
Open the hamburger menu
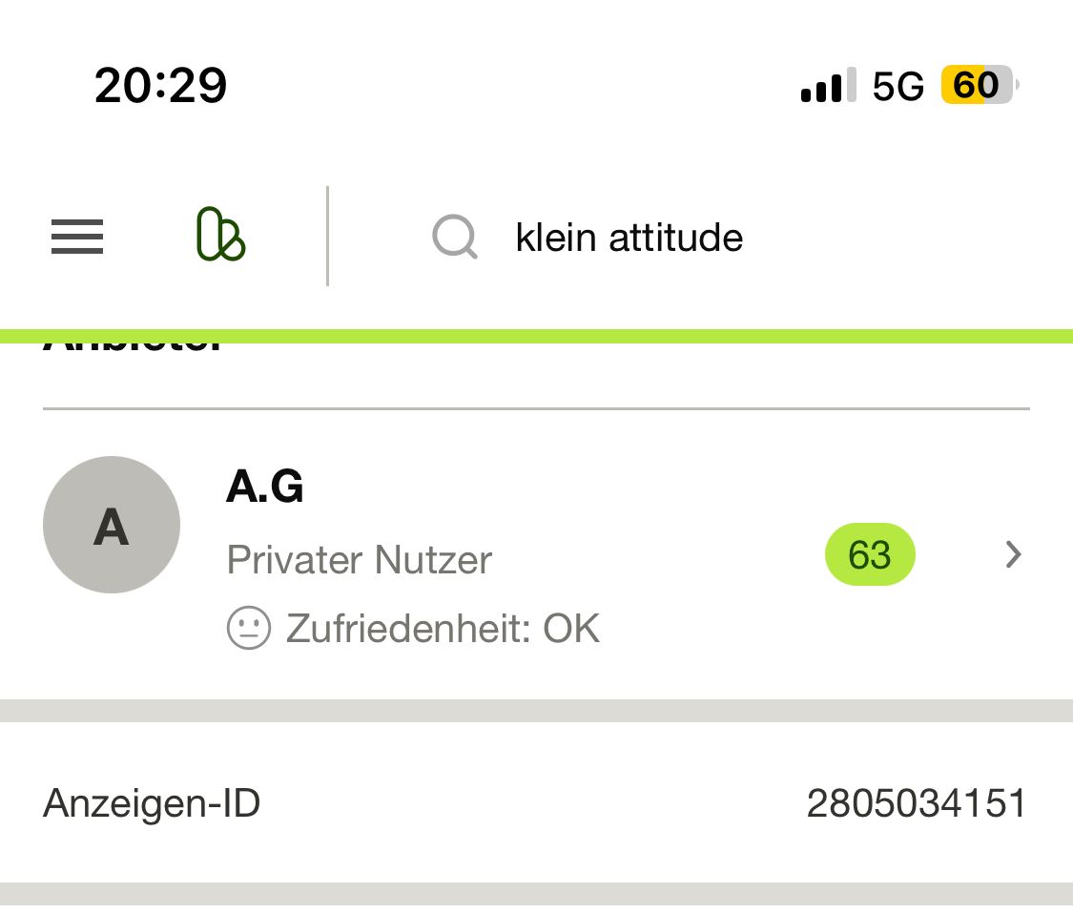(x=77, y=237)
